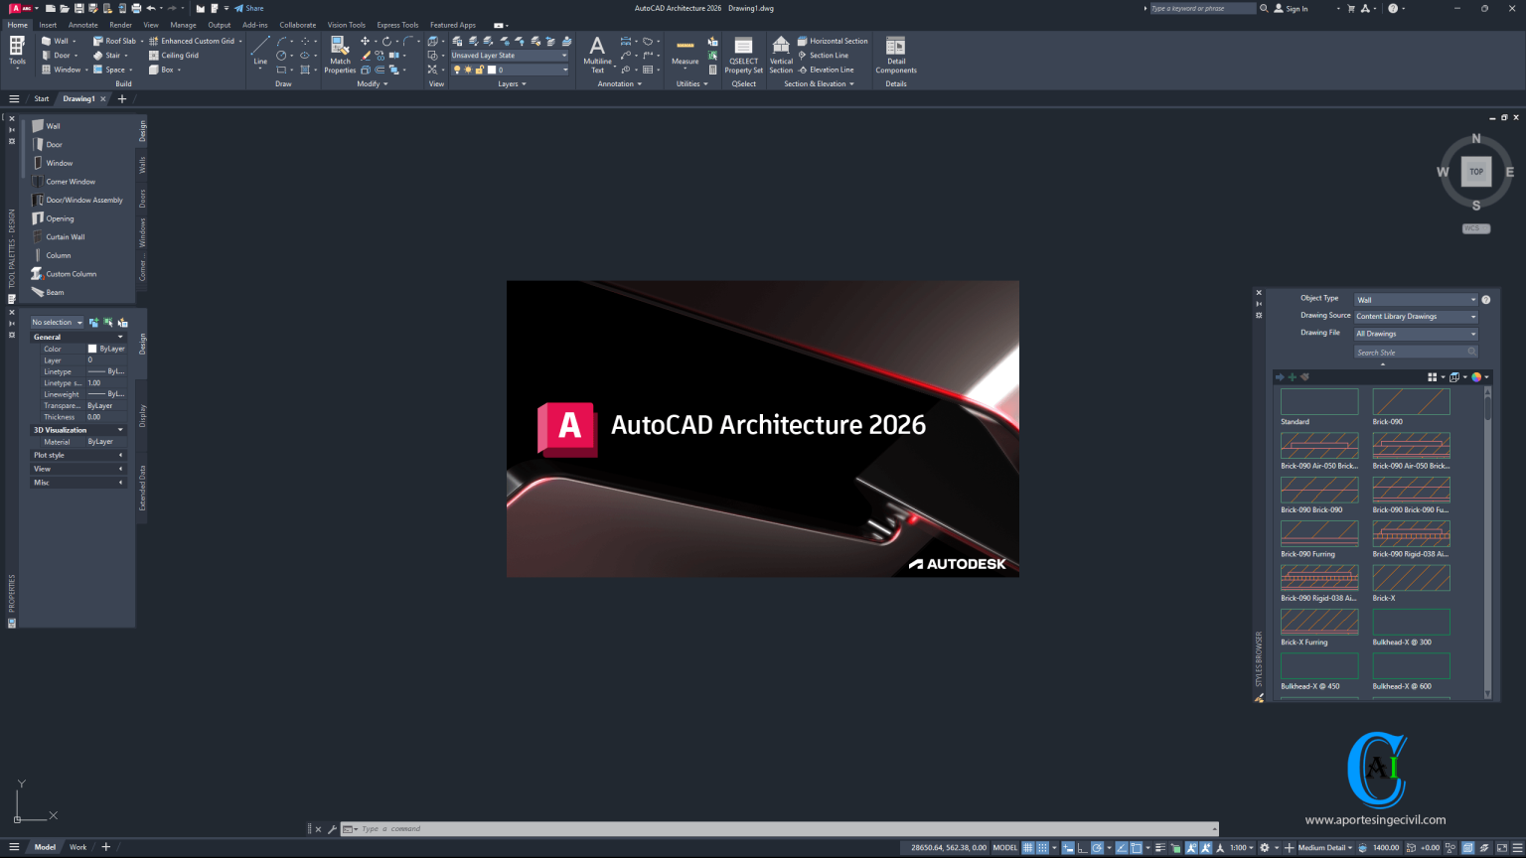
Task: Open the Drawing Source dropdown
Action: click(1415, 316)
